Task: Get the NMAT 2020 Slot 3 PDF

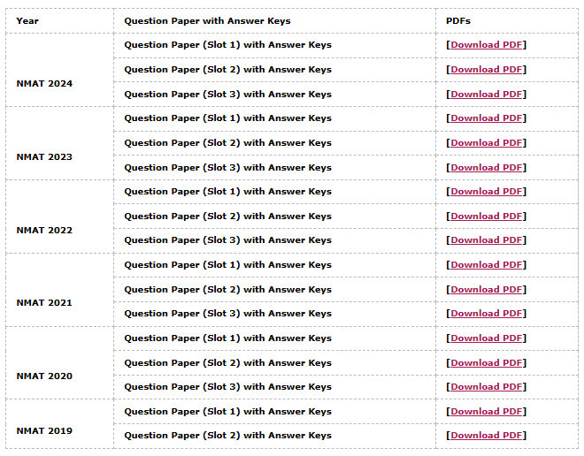Action: [487, 387]
